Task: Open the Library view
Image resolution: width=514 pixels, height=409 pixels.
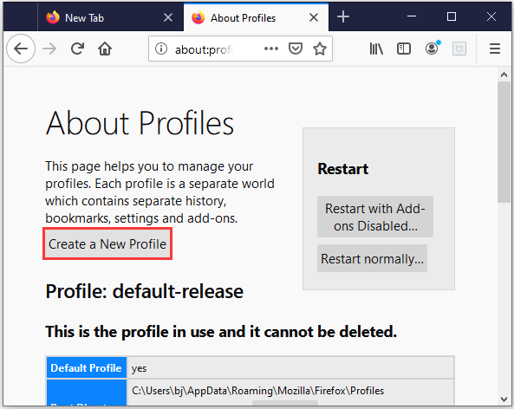Action: (x=376, y=49)
